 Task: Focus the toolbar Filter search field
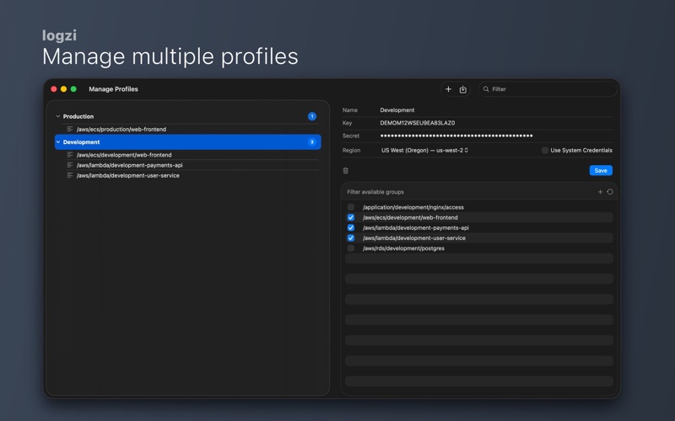click(548, 89)
